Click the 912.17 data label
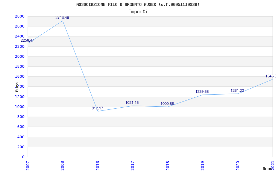 tap(97, 108)
